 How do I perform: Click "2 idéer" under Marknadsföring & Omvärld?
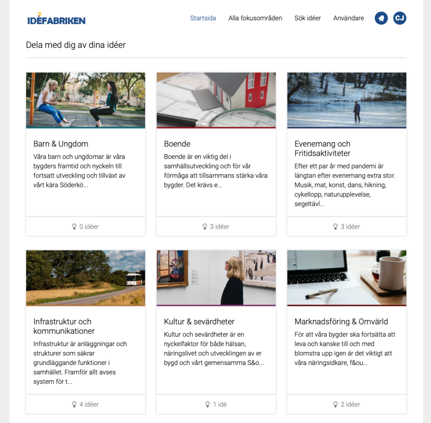point(350,404)
